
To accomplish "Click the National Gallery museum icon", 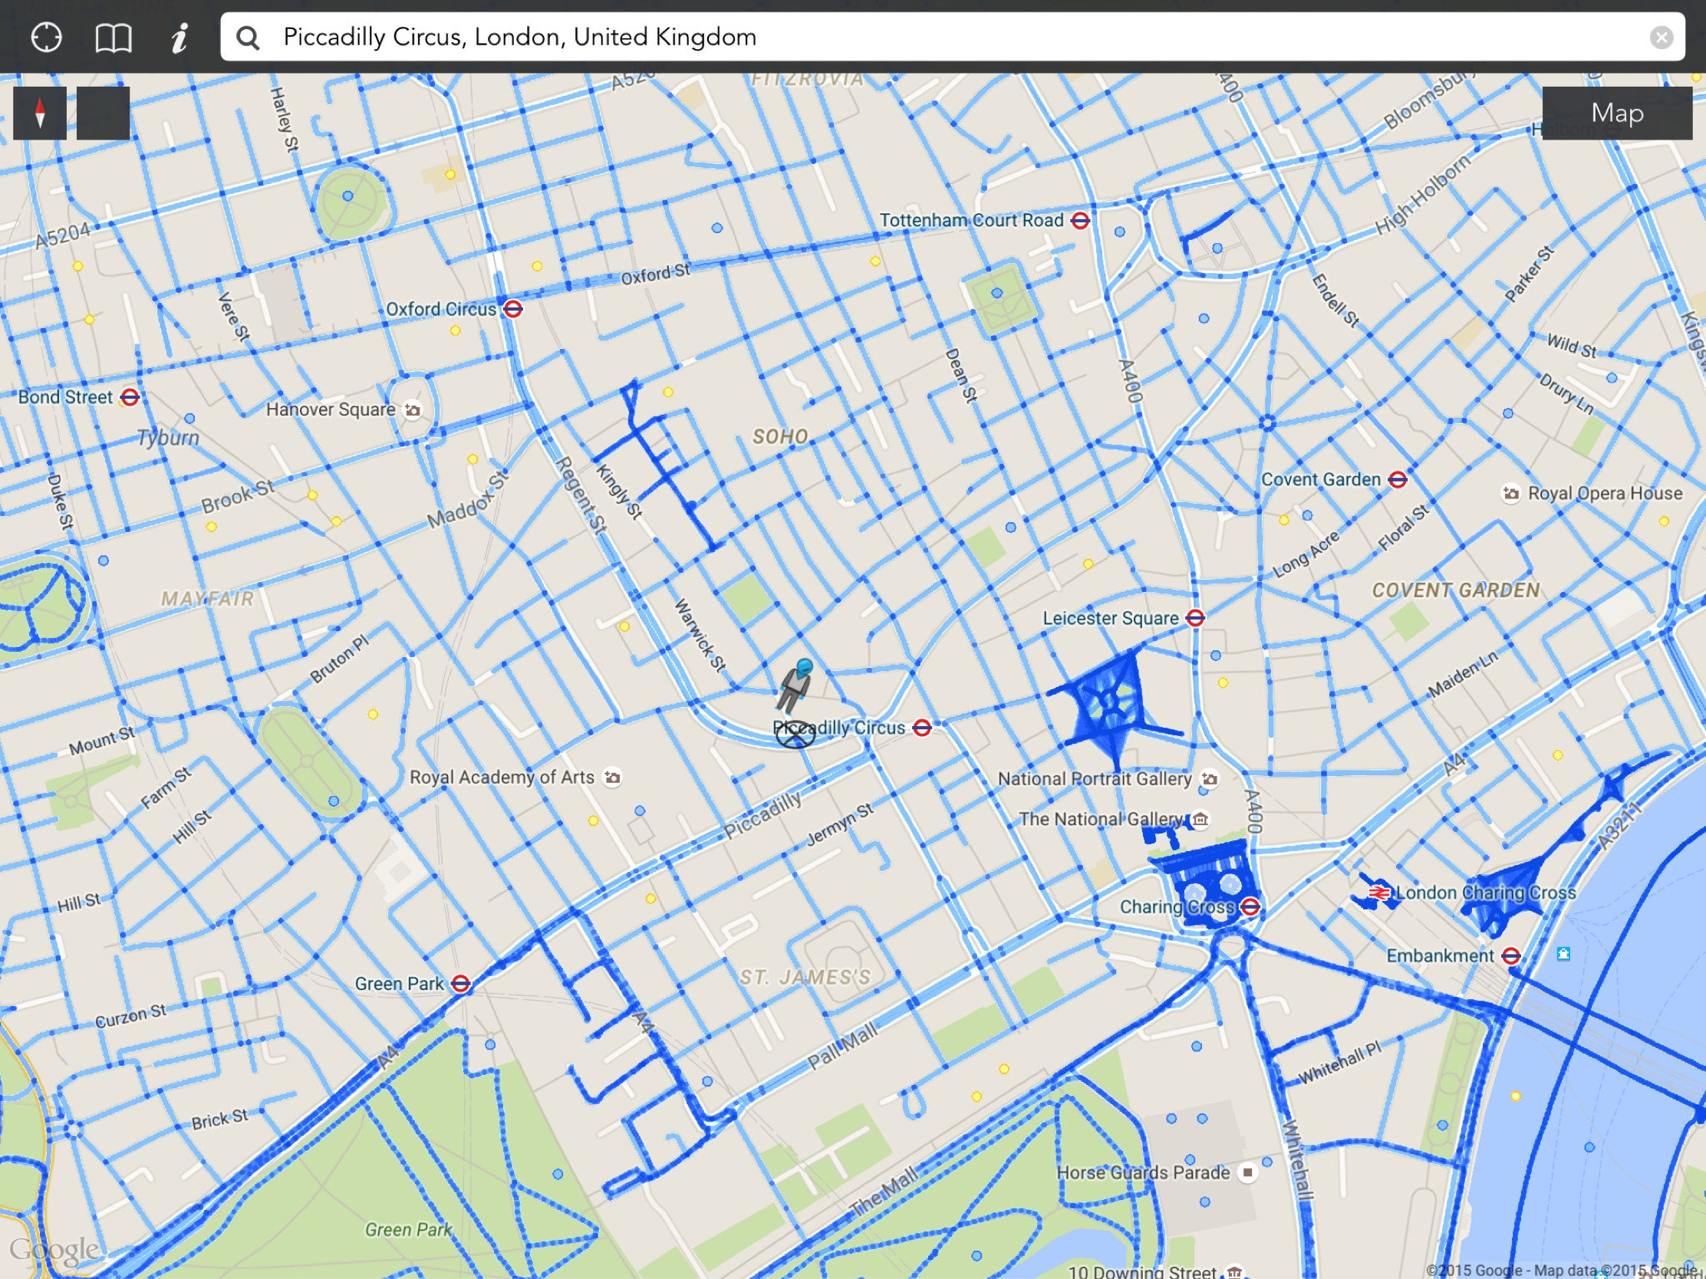I will (1200, 819).
